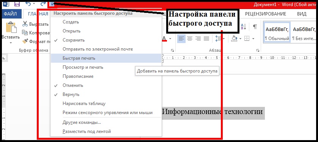318x142 pixels.
Task: Align text left in paragraph group
Action: (x=181, y=39)
